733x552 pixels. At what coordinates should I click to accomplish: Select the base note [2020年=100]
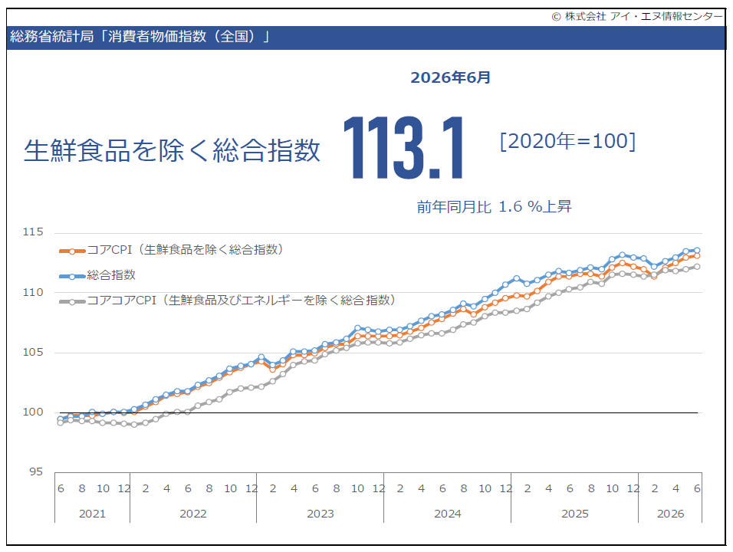(567, 141)
